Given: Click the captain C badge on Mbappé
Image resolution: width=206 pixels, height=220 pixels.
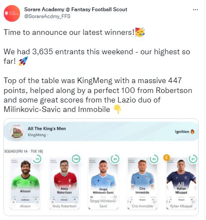Looking at the screenshot, I should [166, 158].
